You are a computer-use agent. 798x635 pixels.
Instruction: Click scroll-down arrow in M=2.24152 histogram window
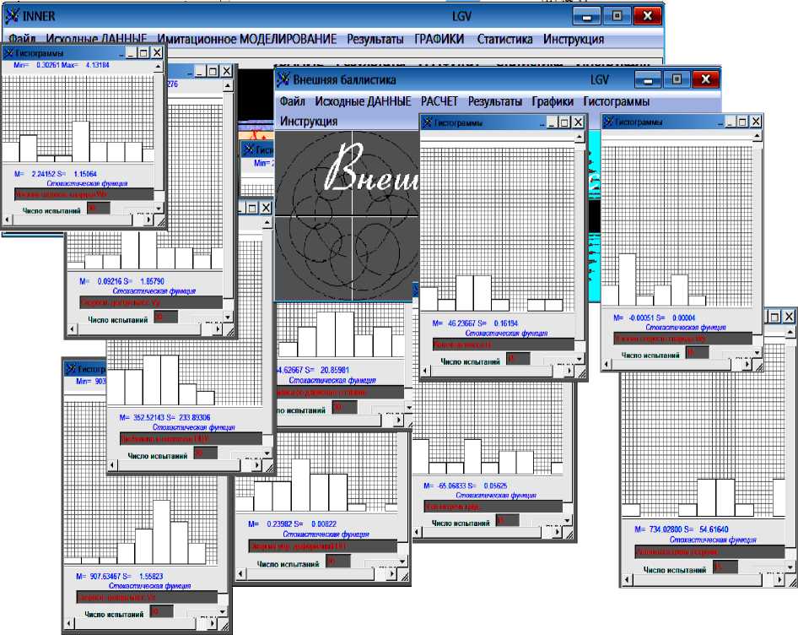point(159,208)
